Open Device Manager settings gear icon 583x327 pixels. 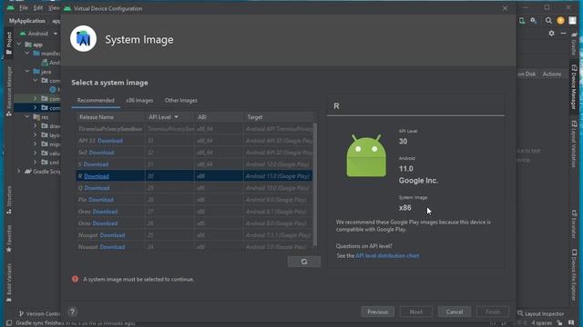point(551,34)
